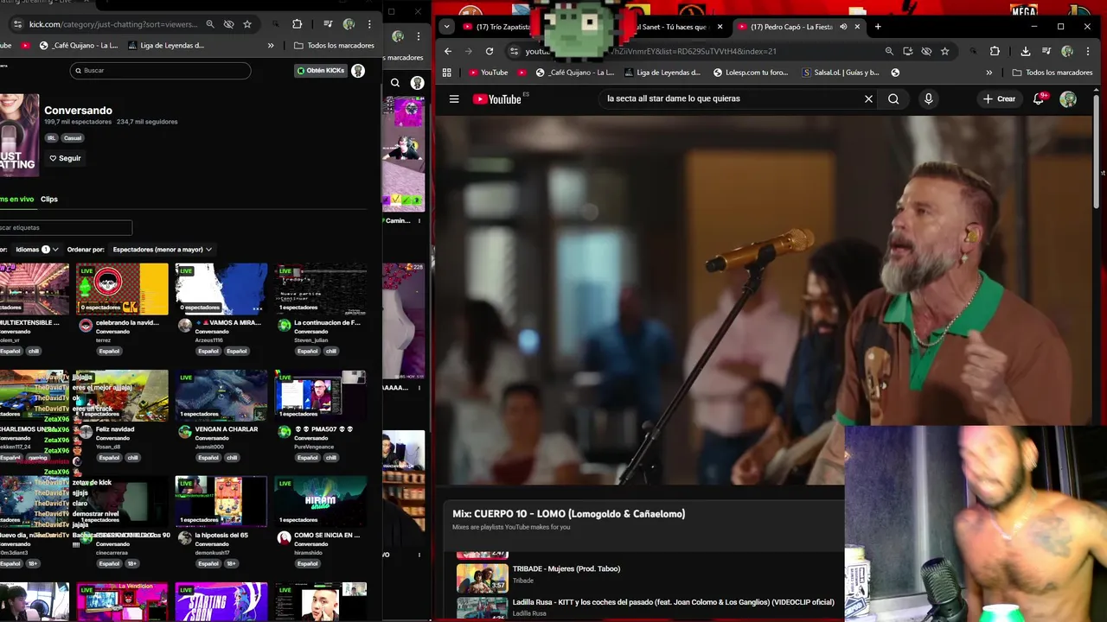
Task: Clear the YouTube search box text
Action: [868, 98]
